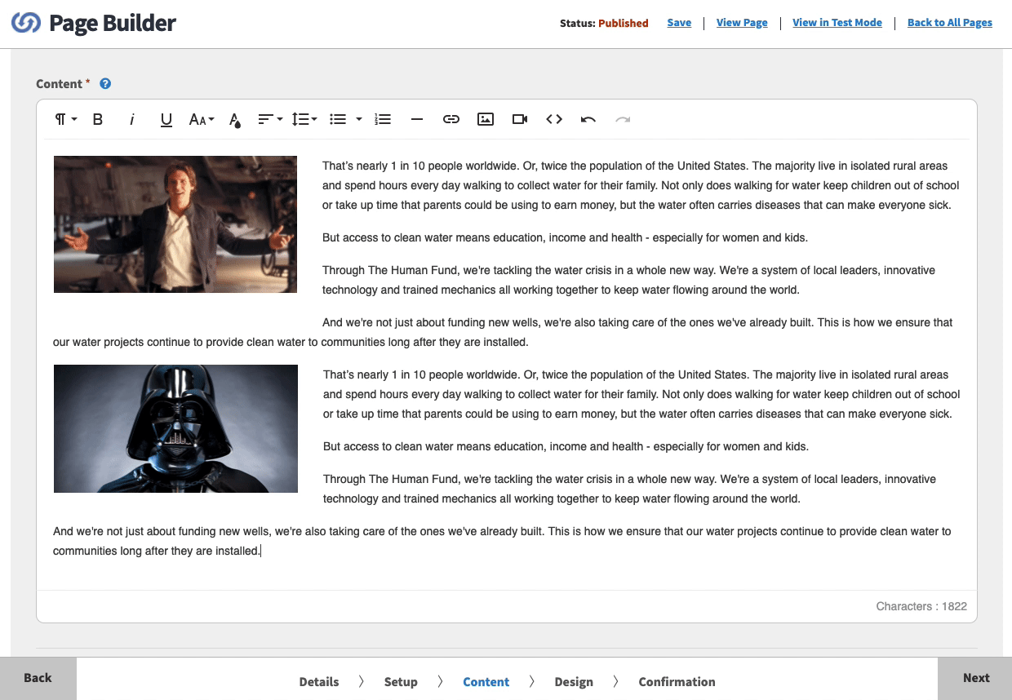Viewport: 1012px width, 700px height.
Task: Go to the Setup step
Action: point(401,682)
